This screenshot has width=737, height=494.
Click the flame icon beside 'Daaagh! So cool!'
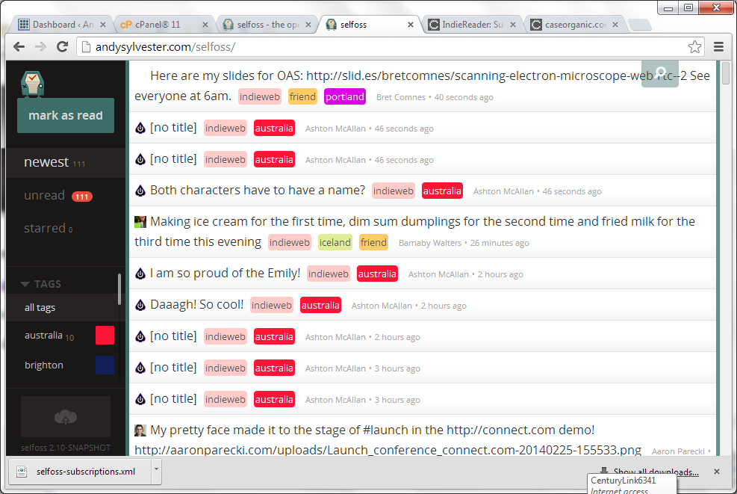[x=140, y=305]
